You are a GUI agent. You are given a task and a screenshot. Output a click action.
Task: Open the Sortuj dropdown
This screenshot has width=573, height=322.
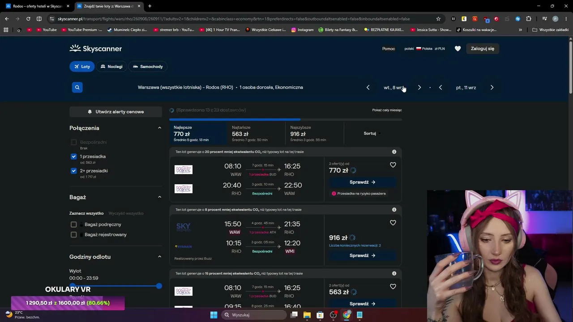[372, 133]
